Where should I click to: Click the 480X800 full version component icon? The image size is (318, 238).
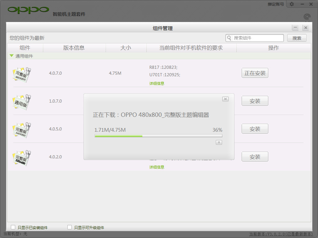click(x=21, y=75)
